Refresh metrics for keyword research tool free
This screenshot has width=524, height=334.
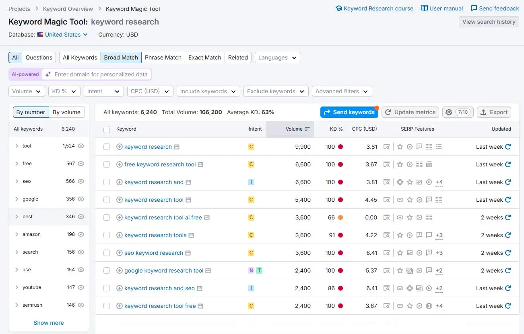(x=508, y=306)
